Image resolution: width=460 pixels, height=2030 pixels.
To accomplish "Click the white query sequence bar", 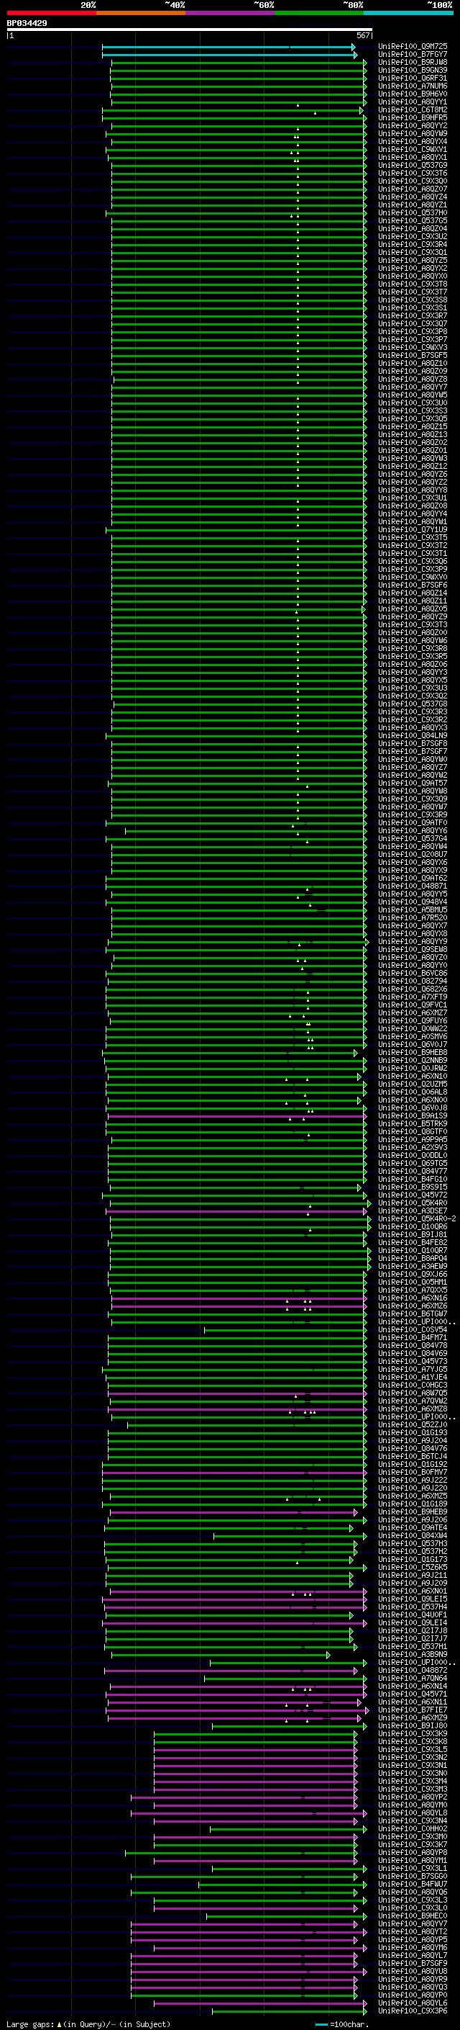I will (x=189, y=30).
